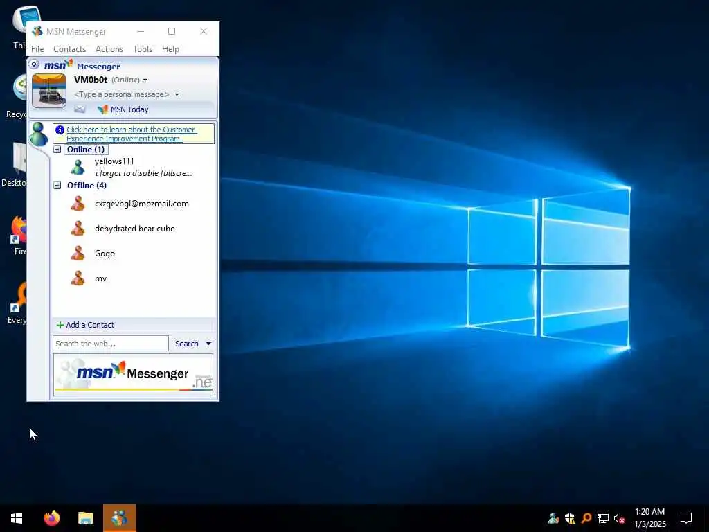
Task: Open the File menu
Action: (37, 49)
